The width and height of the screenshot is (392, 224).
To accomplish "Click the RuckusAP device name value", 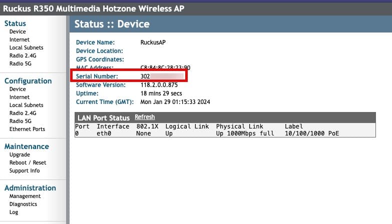I will pos(153,42).
